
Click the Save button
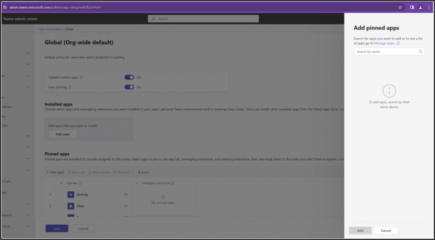[x=57, y=229]
